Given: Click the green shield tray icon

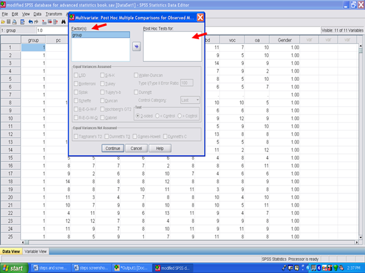Looking at the screenshot, I should [x=335, y=268].
